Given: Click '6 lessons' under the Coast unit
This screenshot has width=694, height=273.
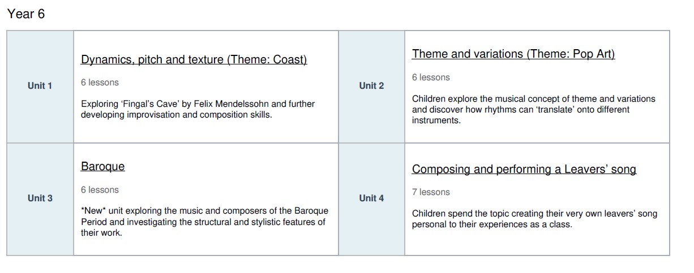Looking at the screenshot, I should [x=100, y=83].
